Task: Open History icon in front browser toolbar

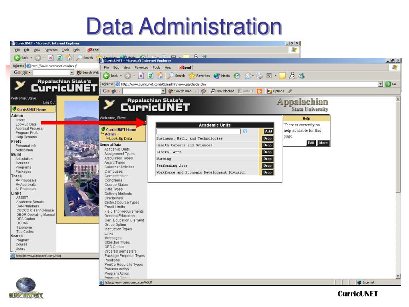Action: click(236, 76)
